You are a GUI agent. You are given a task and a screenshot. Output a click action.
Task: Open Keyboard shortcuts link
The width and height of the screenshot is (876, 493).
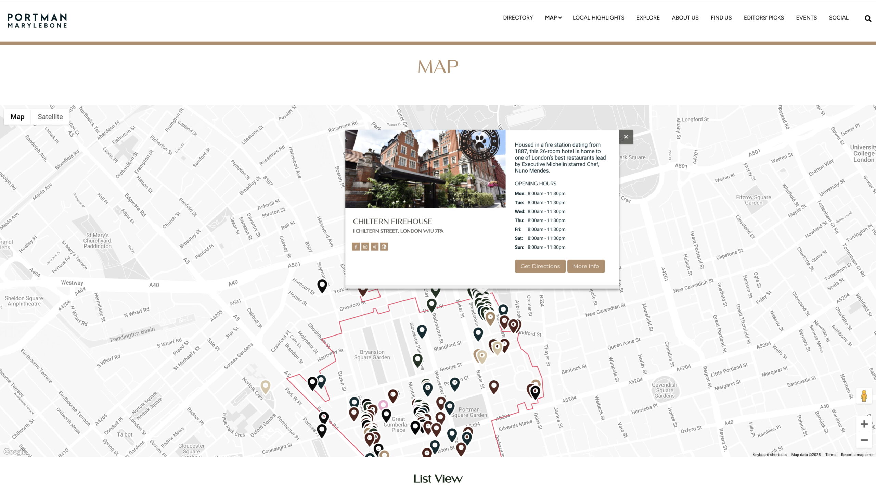(x=769, y=455)
